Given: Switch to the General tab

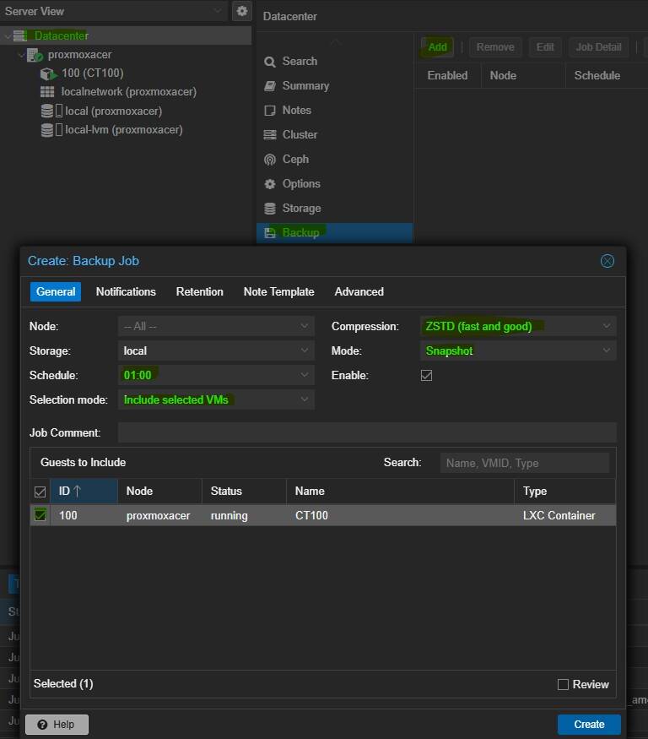Looking at the screenshot, I should [x=56, y=291].
